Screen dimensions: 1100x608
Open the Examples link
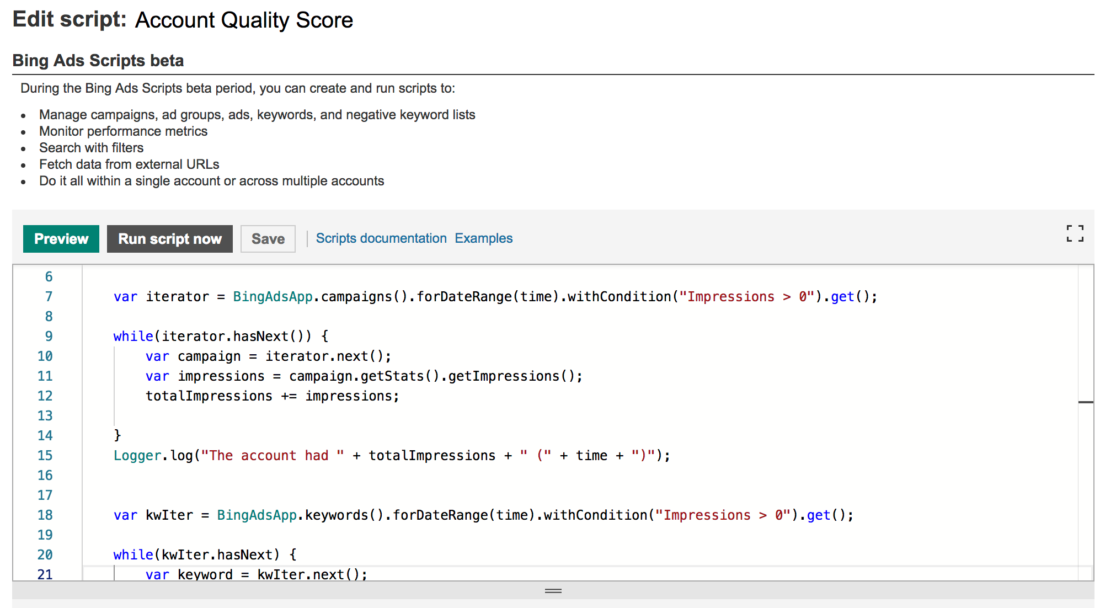[484, 238]
